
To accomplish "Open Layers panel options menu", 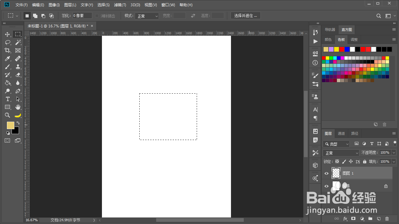I will pyautogui.click(x=394, y=133).
